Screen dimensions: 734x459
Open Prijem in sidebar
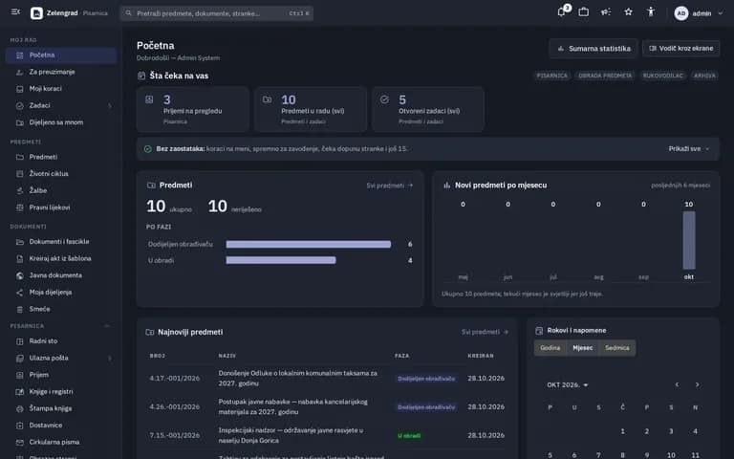61,375
